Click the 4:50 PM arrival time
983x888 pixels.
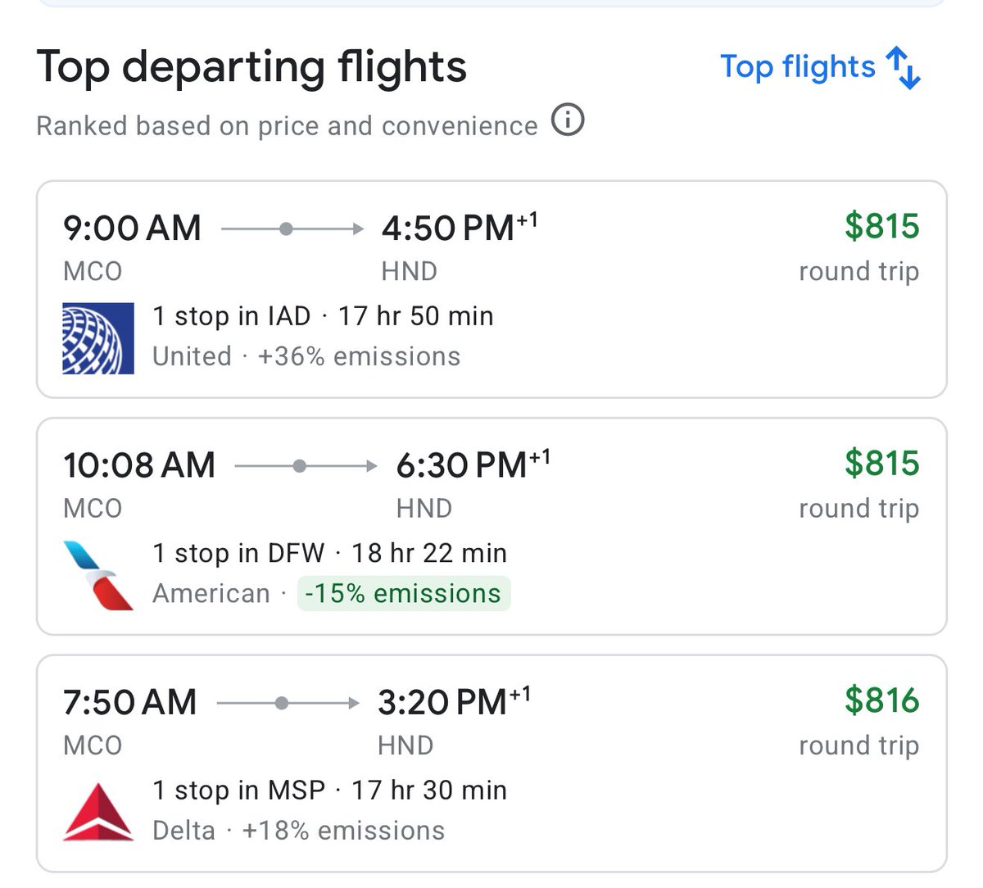pyautogui.click(x=448, y=229)
